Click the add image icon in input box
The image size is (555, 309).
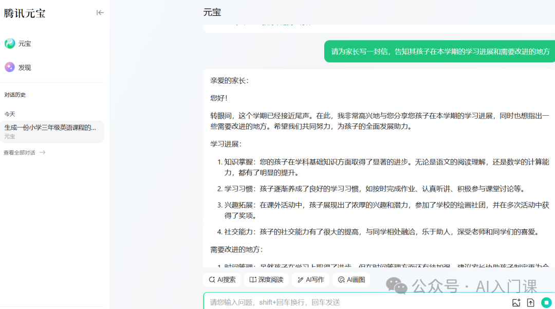point(516,303)
